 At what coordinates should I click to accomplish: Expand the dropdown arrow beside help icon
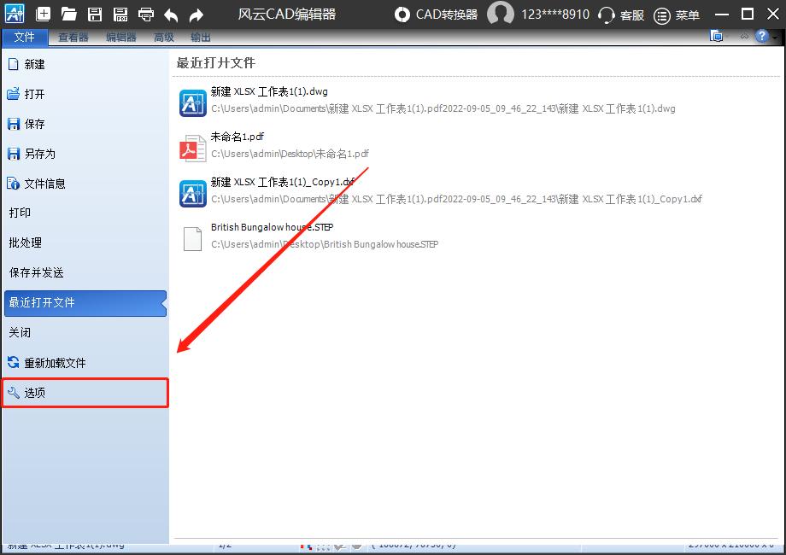(775, 37)
